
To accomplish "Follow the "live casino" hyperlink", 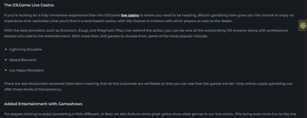I will tap(130, 15).
